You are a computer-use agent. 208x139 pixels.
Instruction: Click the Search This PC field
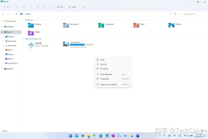click(193, 14)
